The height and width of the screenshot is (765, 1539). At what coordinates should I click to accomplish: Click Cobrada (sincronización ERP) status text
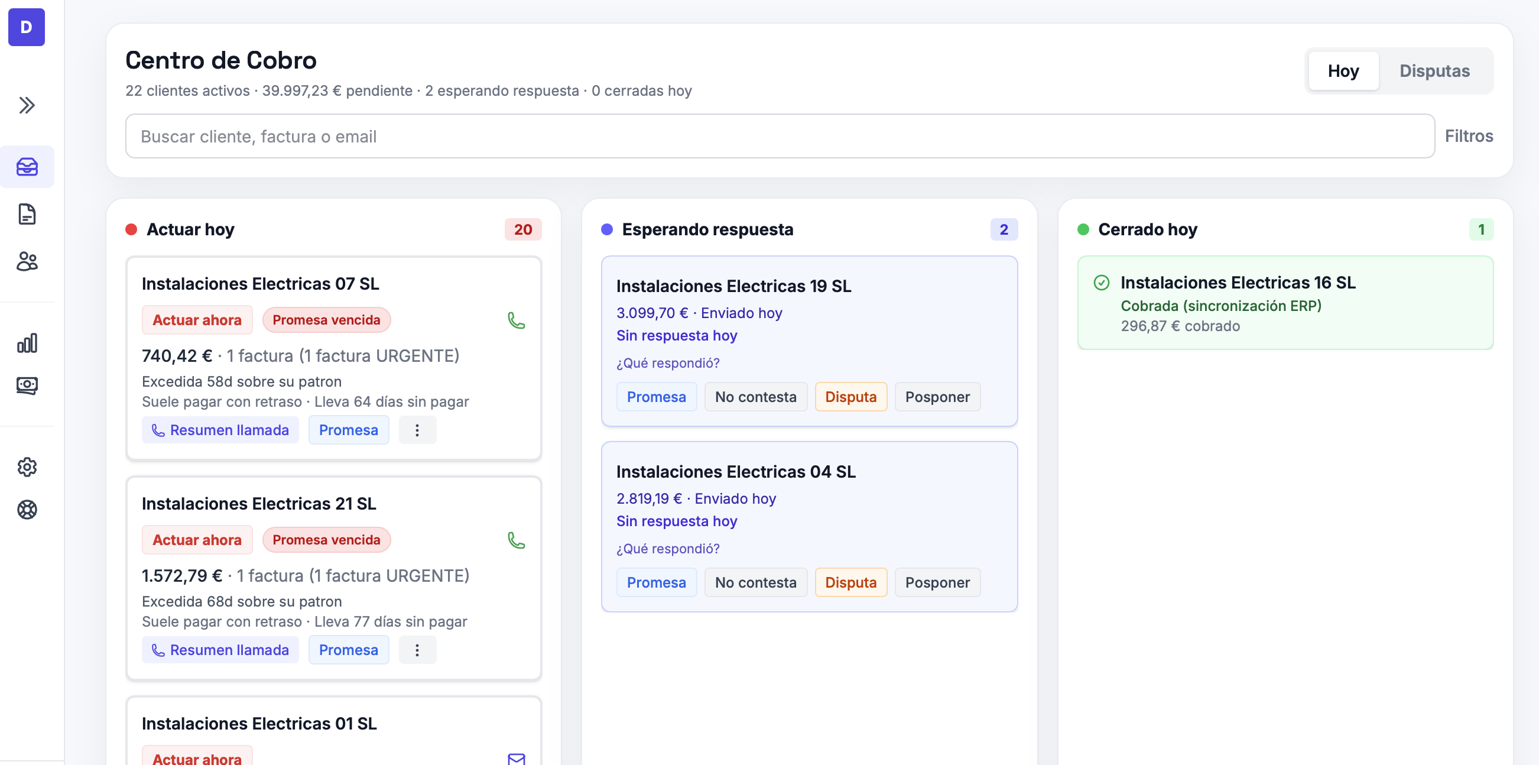pyautogui.click(x=1220, y=306)
